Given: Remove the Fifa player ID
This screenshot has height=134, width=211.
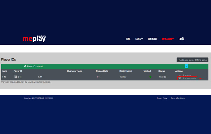Looking at the screenshot, I should click(x=187, y=75).
